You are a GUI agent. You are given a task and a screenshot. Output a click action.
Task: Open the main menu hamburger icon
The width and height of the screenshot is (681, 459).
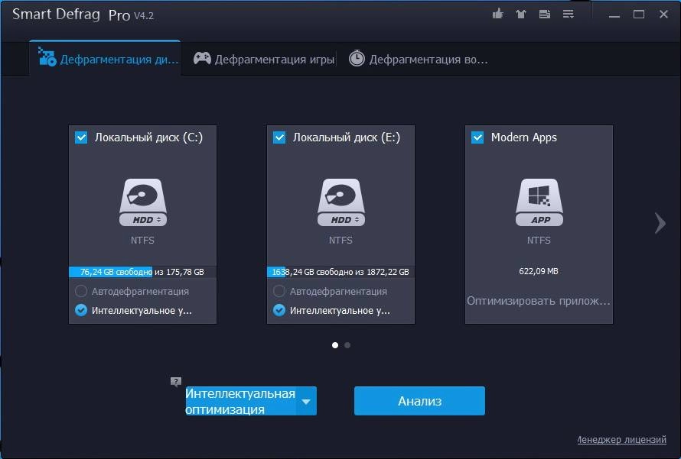568,15
